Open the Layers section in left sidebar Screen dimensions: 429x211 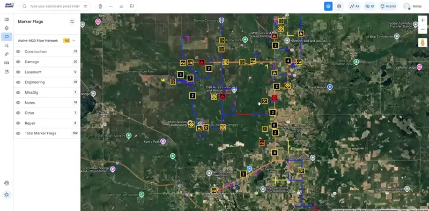tap(6, 28)
